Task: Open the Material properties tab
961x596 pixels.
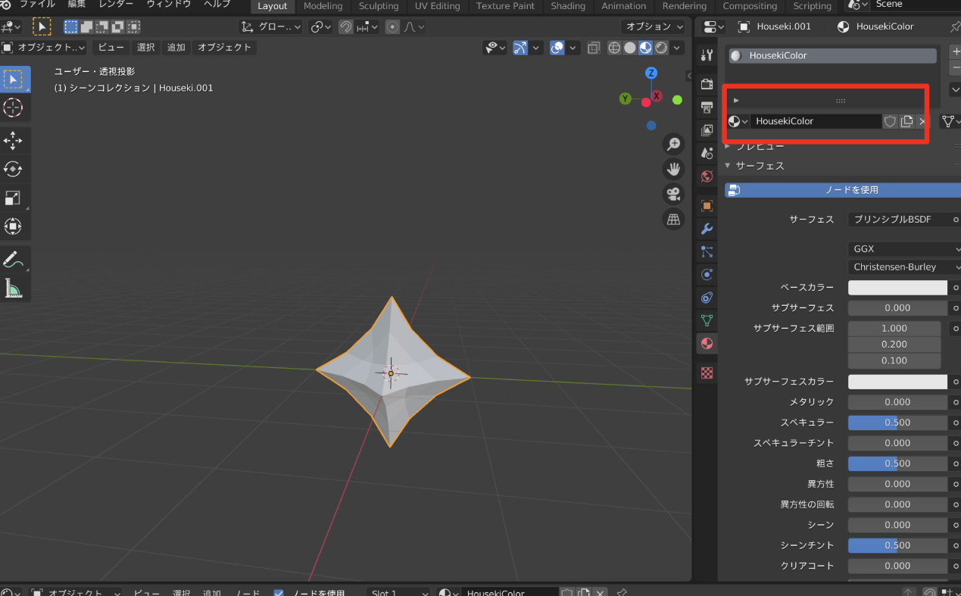Action: [707, 344]
